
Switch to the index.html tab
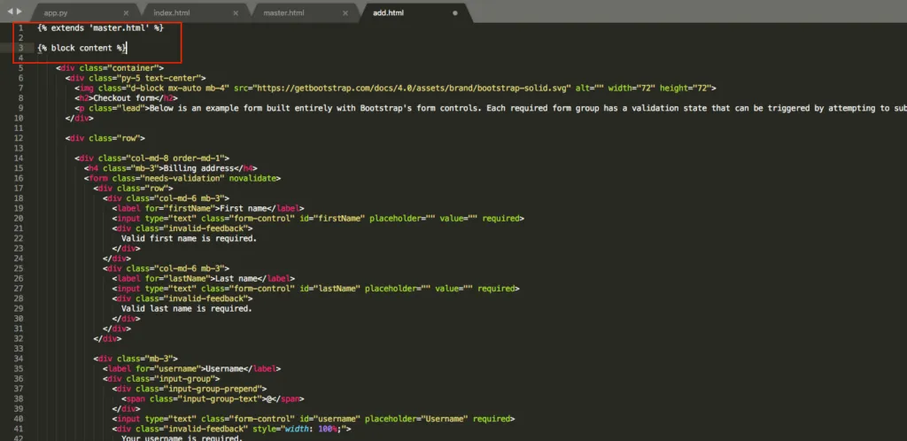[x=171, y=12]
